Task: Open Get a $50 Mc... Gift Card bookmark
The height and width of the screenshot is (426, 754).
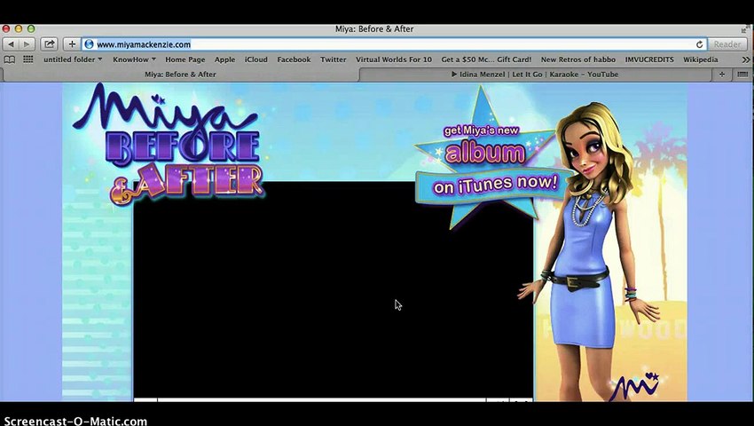Action: tap(486, 59)
